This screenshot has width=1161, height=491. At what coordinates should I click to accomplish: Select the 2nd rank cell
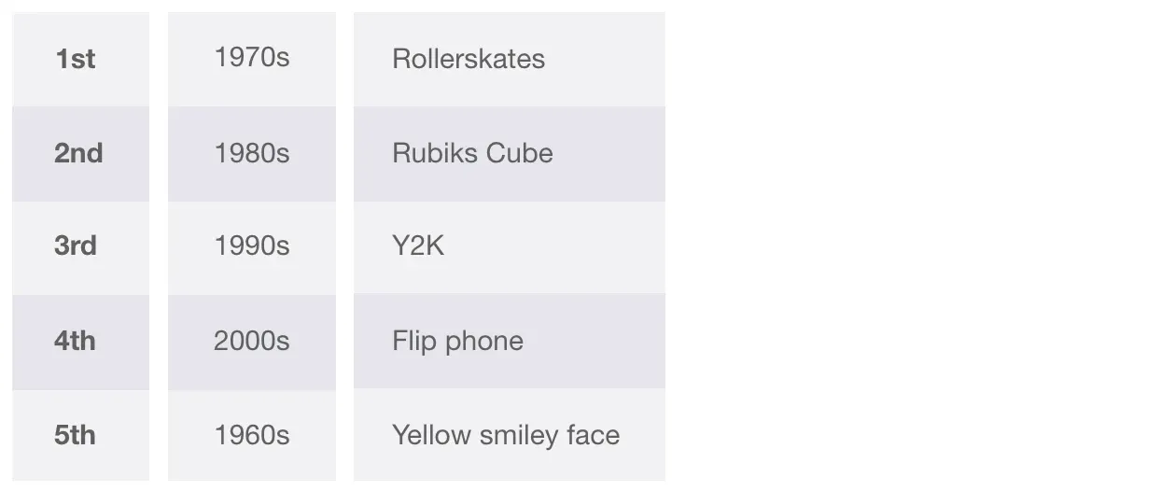point(80,154)
